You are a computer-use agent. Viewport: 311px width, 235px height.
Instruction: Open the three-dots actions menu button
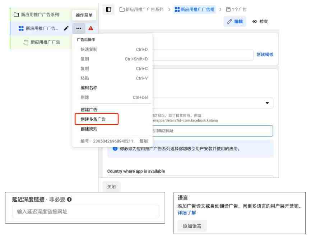pos(79,28)
